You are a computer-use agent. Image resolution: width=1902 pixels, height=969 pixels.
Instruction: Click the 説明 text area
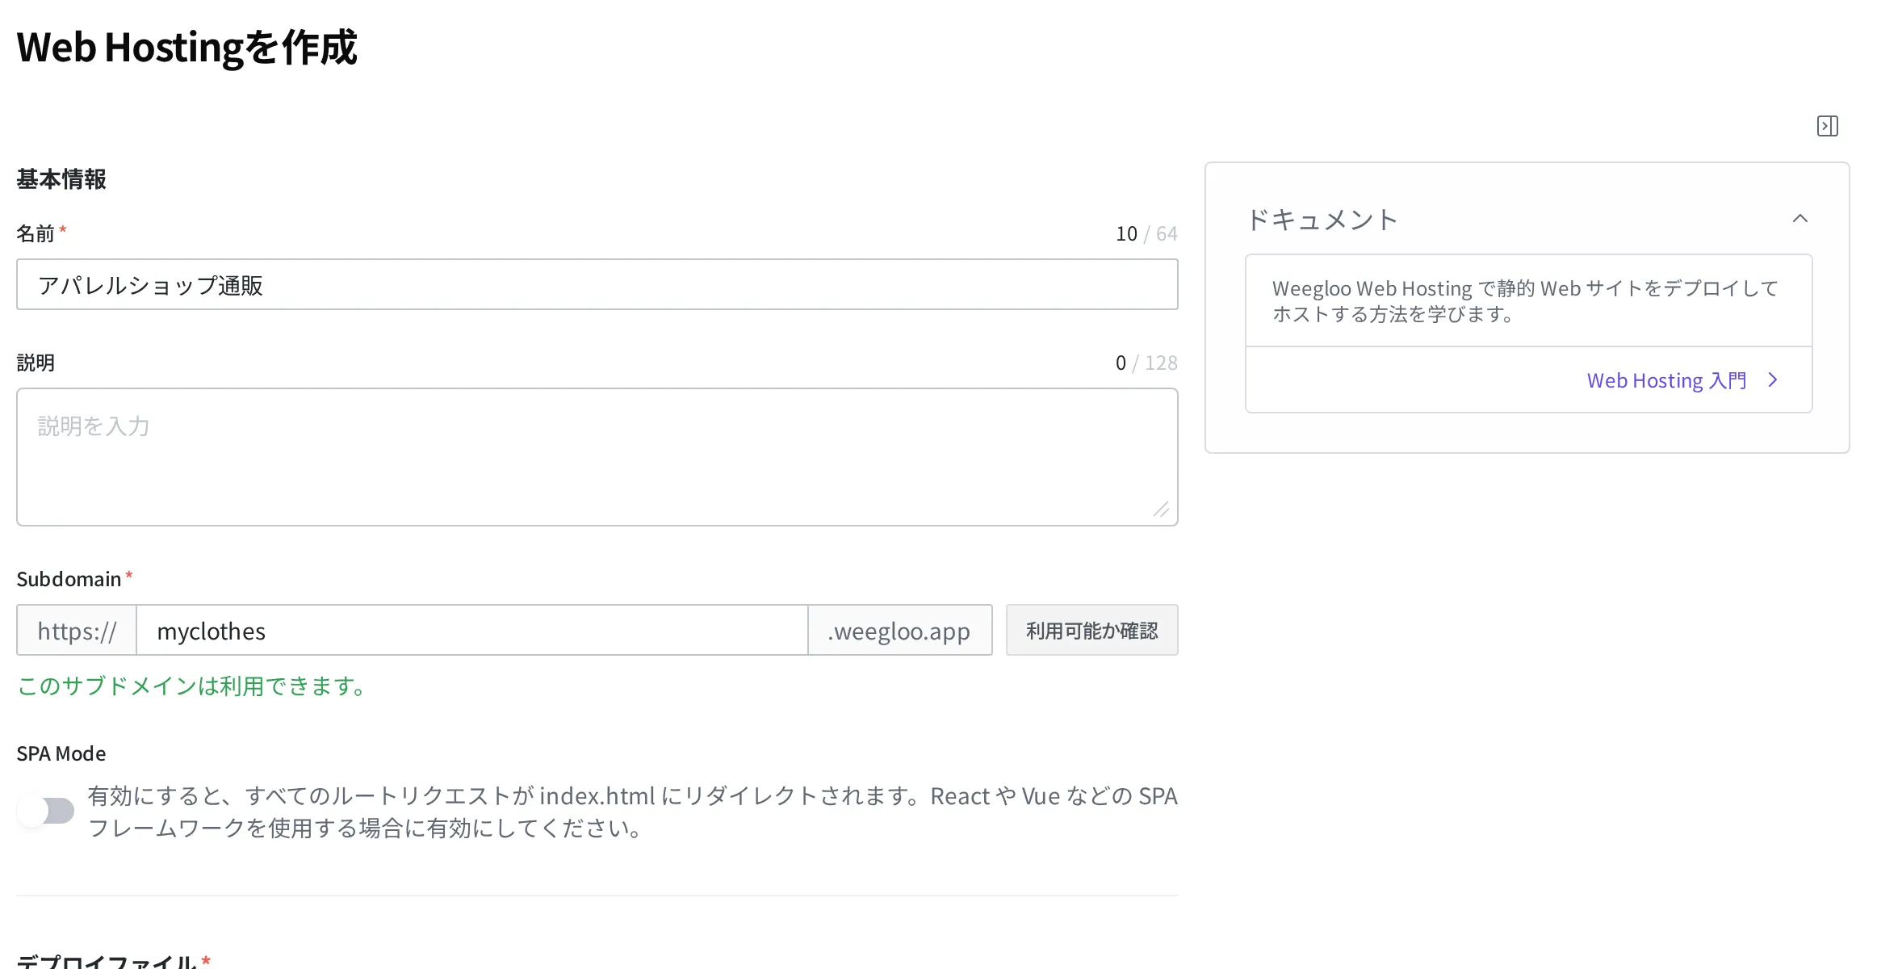coord(597,457)
